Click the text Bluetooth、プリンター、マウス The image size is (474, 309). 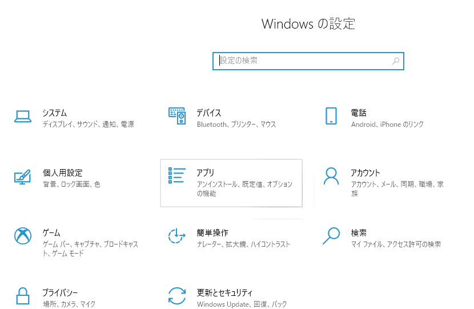click(x=236, y=125)
